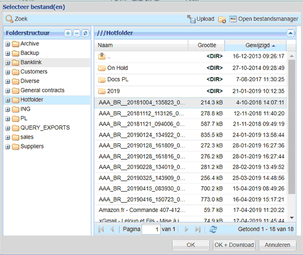Click the Pagina number input field

click(151, 229)
